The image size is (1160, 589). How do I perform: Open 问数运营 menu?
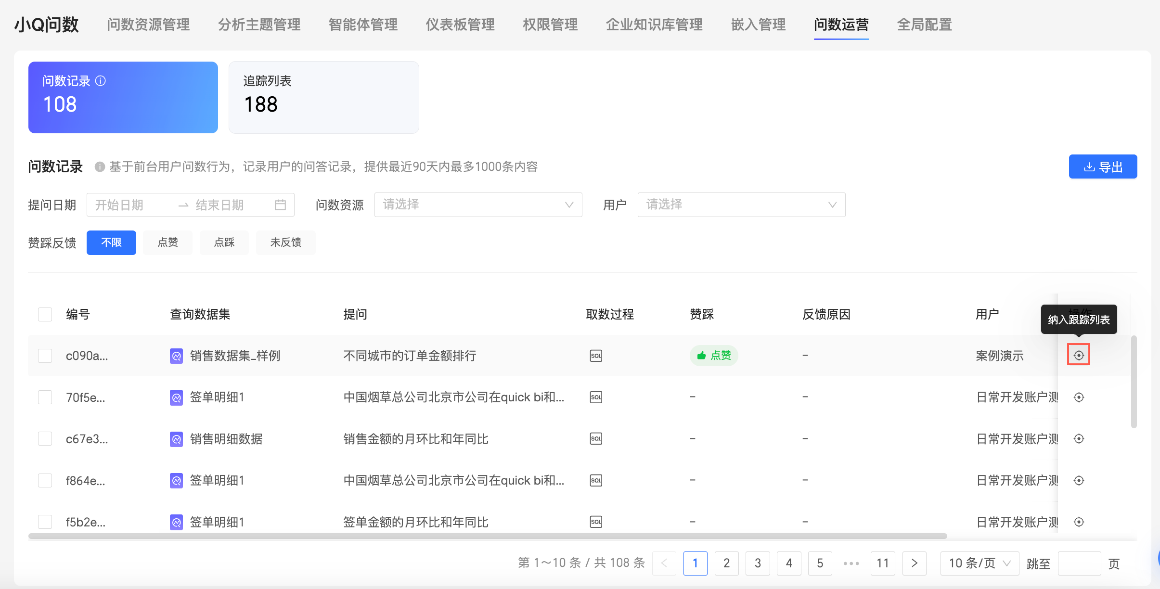(841, 25)
